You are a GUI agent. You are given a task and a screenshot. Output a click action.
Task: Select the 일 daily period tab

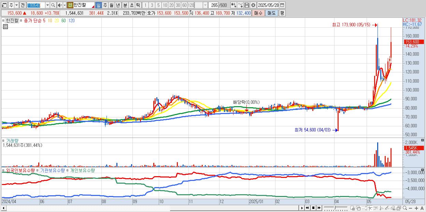pos(98,5)
